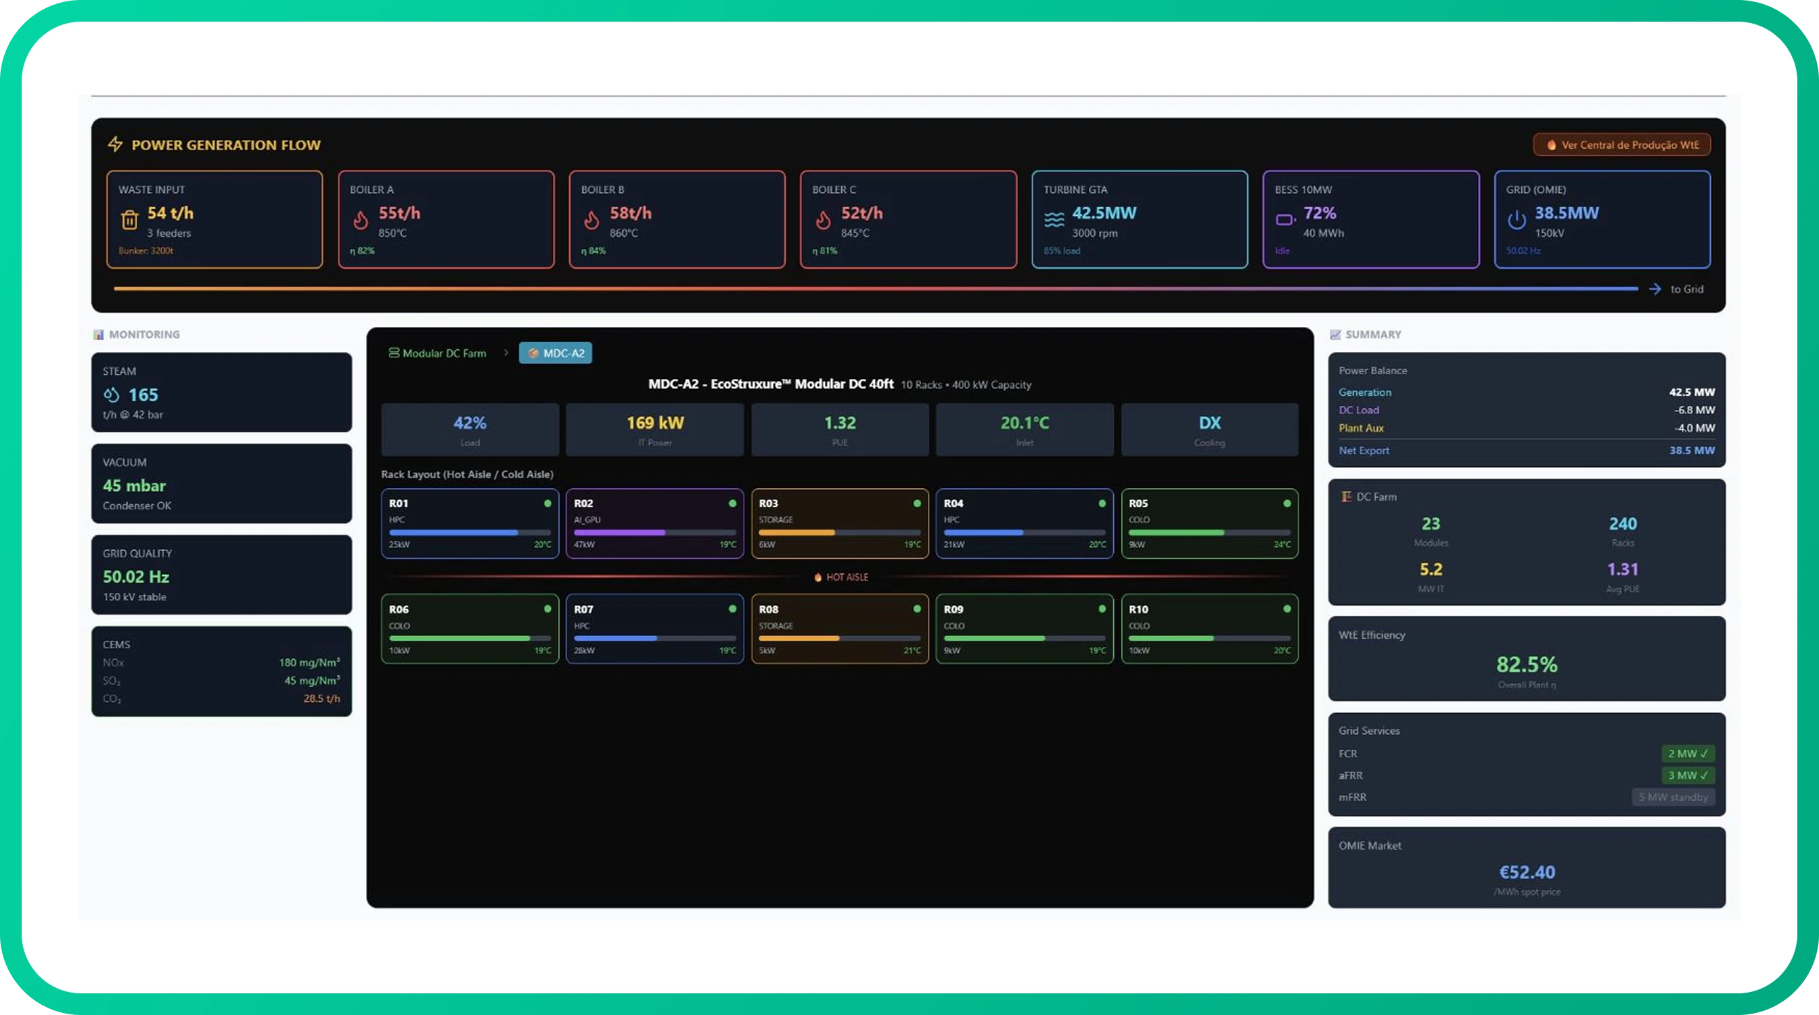
Task: Open Ver Central de Produção WtE button
Action: coord(1621,145)
